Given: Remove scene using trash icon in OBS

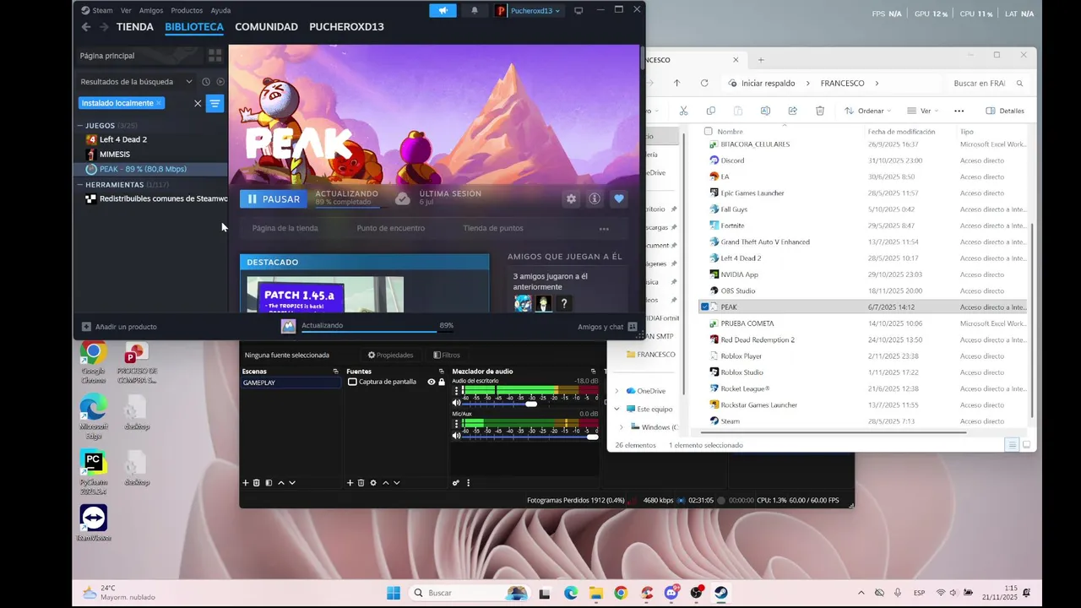Looking at the screenshot, I should coord(257,483).
